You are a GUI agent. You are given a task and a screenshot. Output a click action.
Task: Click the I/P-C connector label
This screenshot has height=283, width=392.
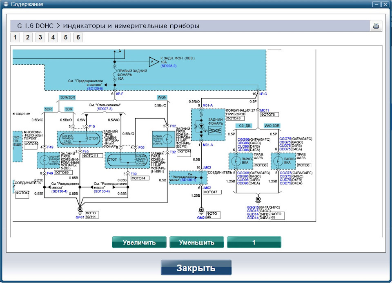pos(263,94)
